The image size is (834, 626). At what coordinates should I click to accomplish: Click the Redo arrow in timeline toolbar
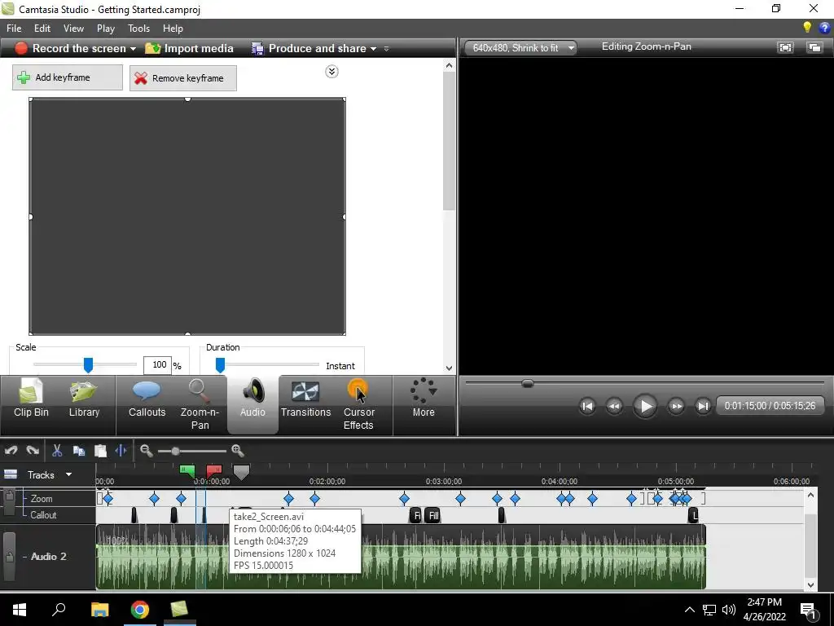[x=33, y=451]
